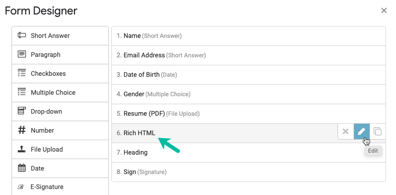396x195 pixels.
Task: Add a Short Answer field type
Action: pyautogui.click(x=60, y=35)
